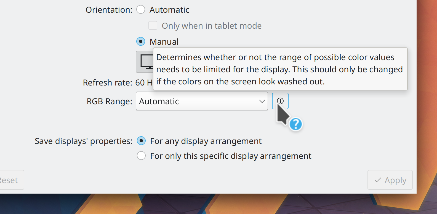This screenshot has height=214, width=437.
Task: Toggle the 'Only when in tablet mode' checkbox
Action: (153, 26)
